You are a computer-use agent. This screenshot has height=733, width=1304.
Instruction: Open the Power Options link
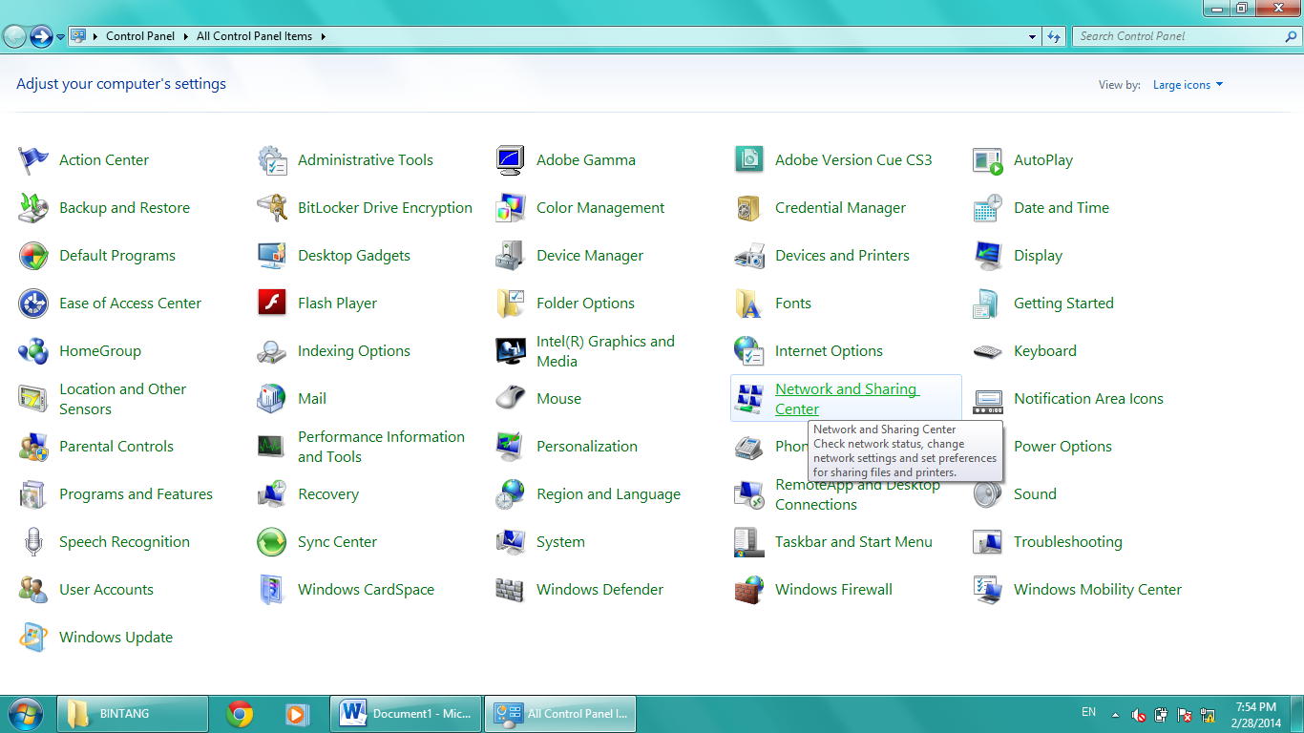click(x=1062, y=447)
